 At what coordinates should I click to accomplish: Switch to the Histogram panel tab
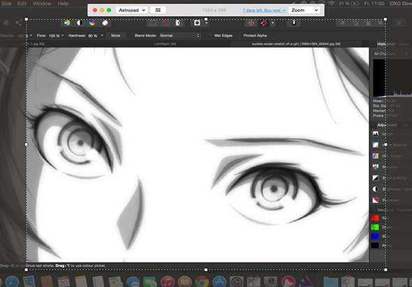[x=386, y=44]
